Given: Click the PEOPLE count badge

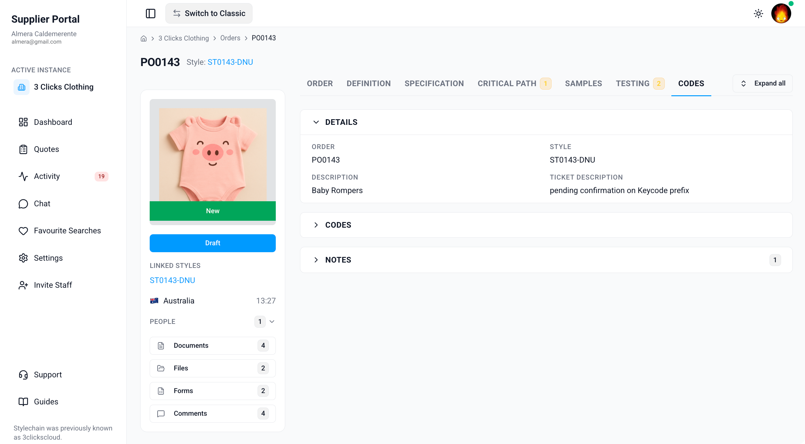Looking at the screenshot, I should [x=260, y=322].
